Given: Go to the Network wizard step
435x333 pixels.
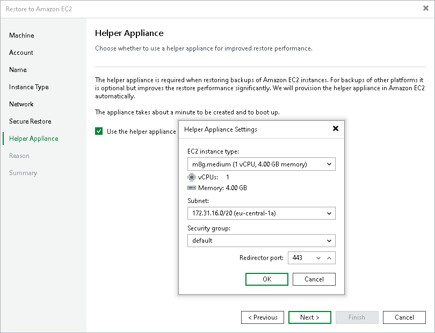Looking at the screenshot, I should (x=21, y=104).
